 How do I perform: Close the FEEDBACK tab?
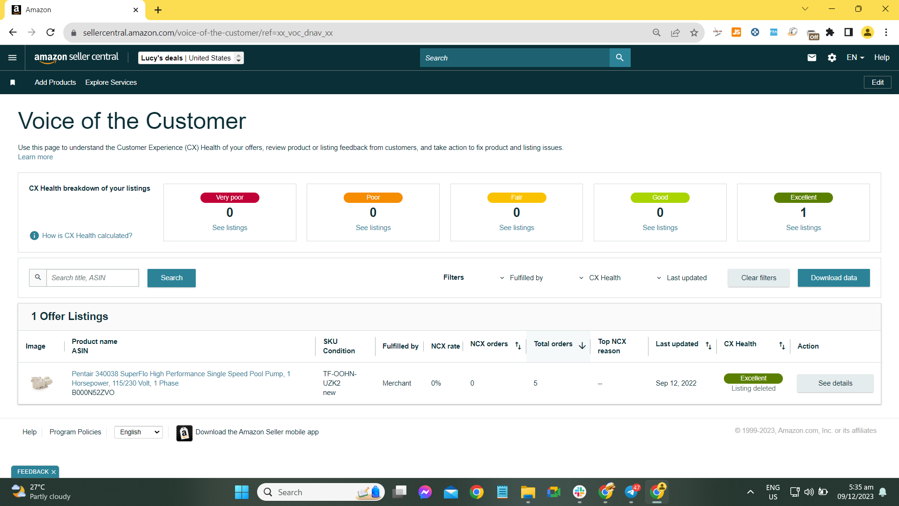pos(53,472)
